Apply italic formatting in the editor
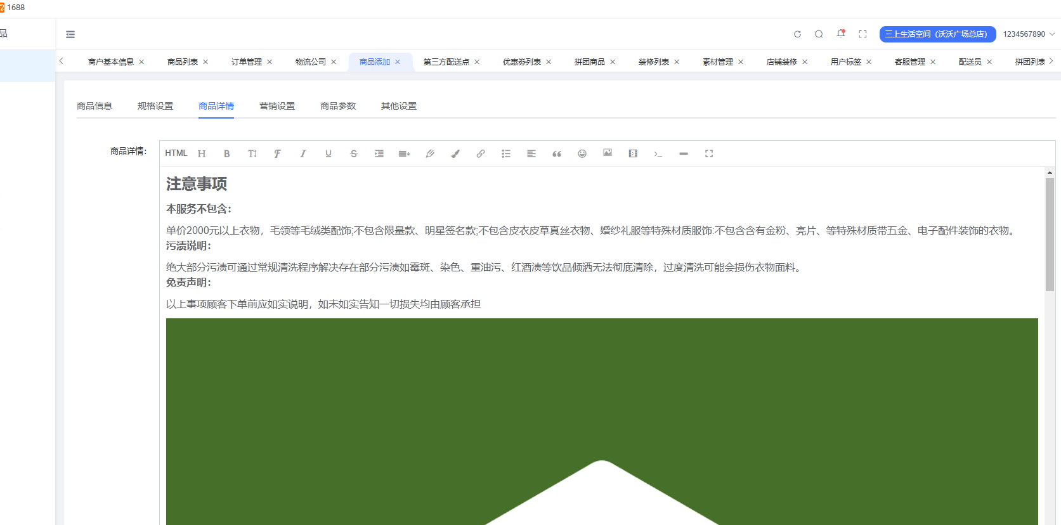This screenshot has height=525, width=1061. tap(303, 153)
